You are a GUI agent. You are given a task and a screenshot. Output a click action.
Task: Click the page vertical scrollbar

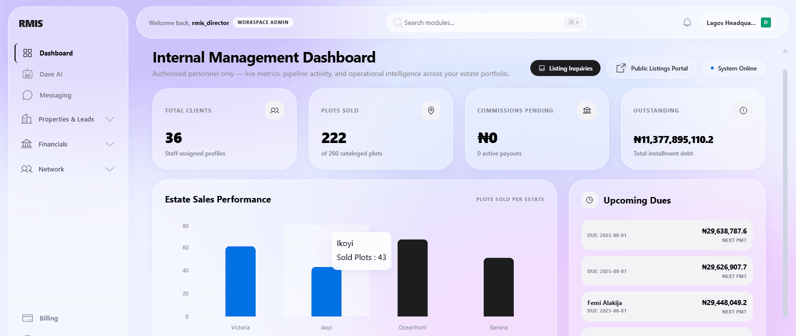coord(785,192)
